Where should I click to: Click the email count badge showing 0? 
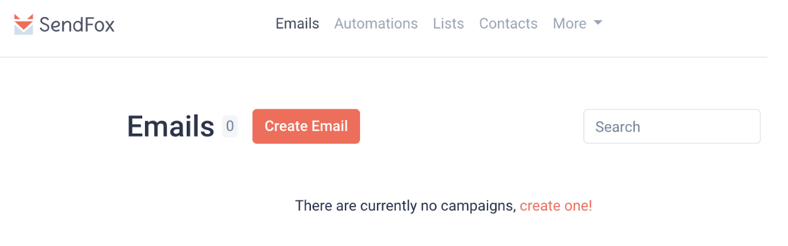229,127
